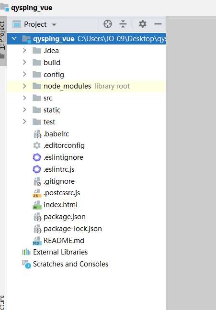216x310 pixels.
Task: Select the .gitignore file name
Action: click(x=59, y=181)
